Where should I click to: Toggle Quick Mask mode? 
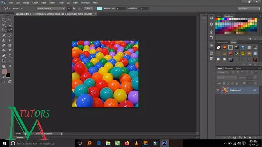coord(4,82)
